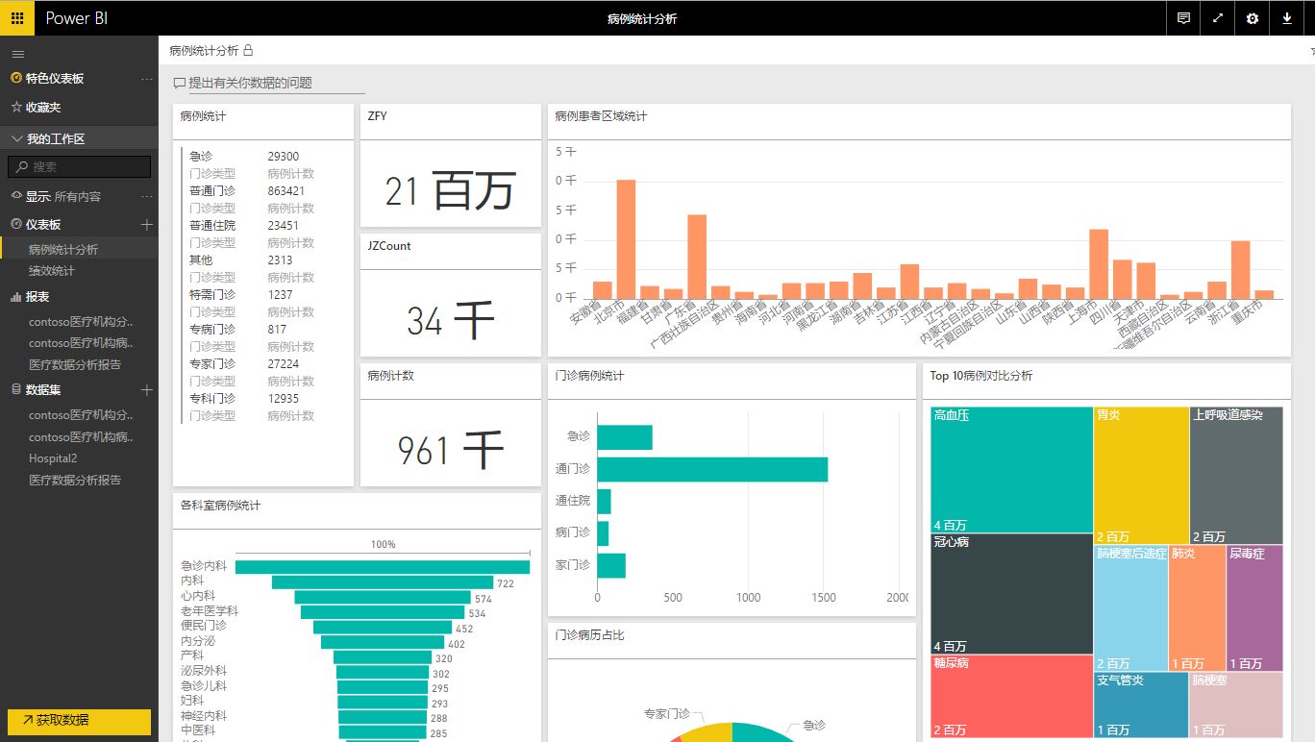Enter full screen mode via the arrows icon
Screen dimensions: 1315x742
click(1218, 18)
